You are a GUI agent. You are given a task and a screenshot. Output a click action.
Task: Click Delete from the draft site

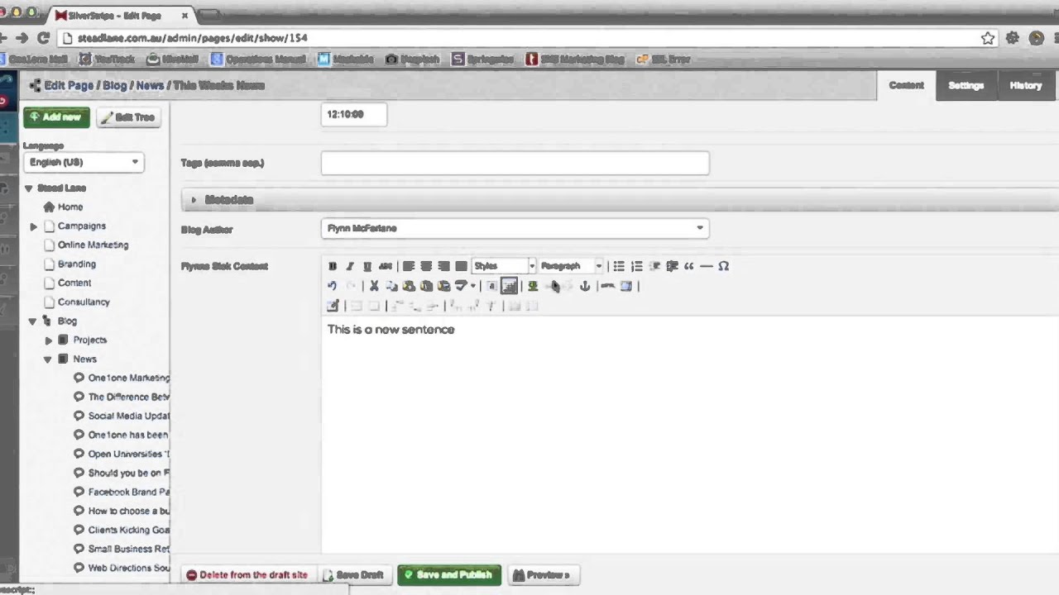247,575
